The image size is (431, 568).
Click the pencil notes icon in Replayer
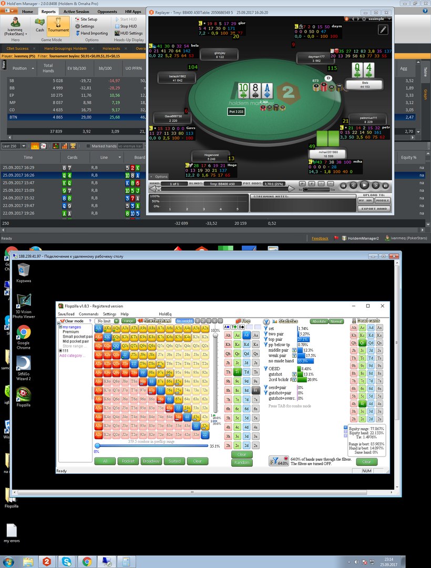pyautogui.click(x=383, y=29)
